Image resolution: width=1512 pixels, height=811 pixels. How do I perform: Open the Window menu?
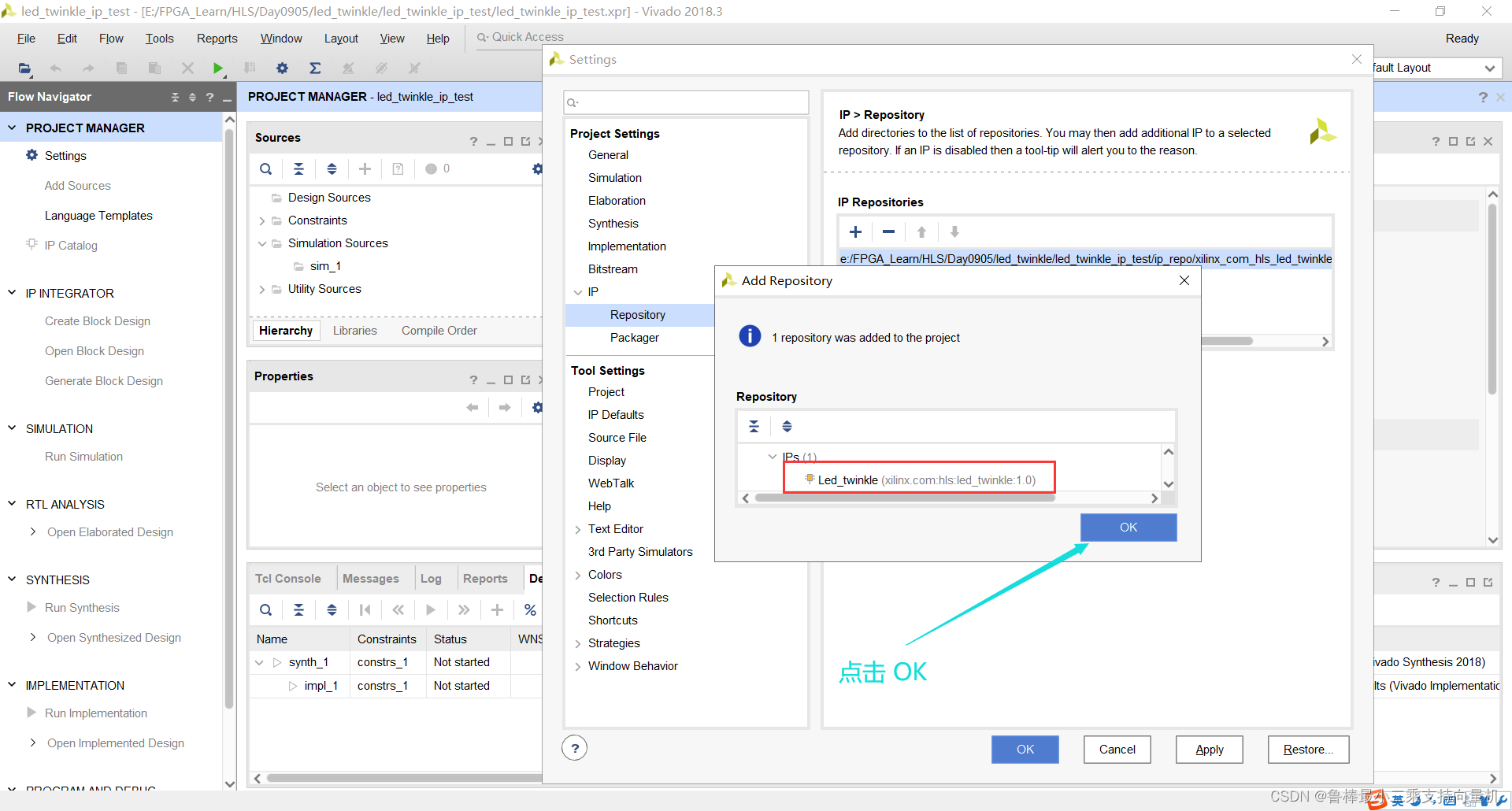[281, 39]
